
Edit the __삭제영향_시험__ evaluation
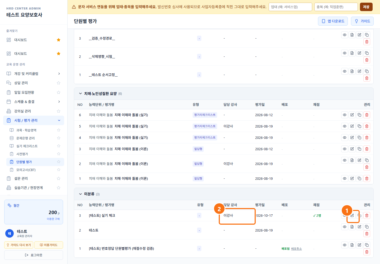click(359, 53)
